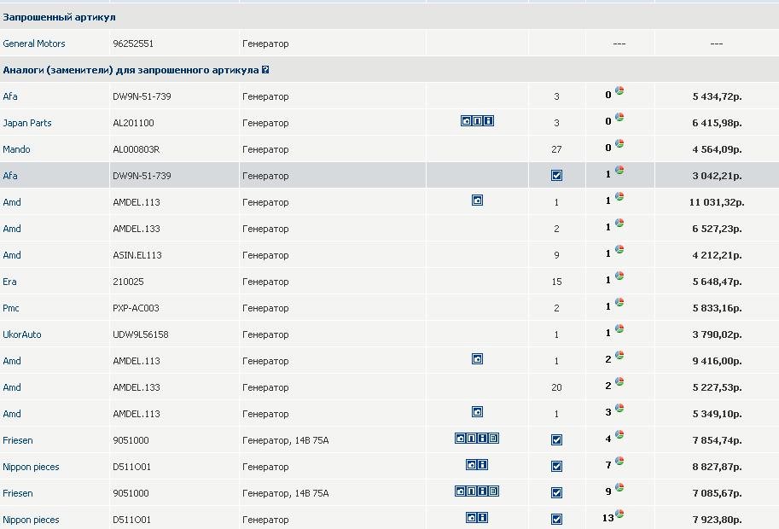This screenshot has width=779, height=529.
Task: Open the pie chart for Amd ASIN.EL113
Action: (619, 249)
